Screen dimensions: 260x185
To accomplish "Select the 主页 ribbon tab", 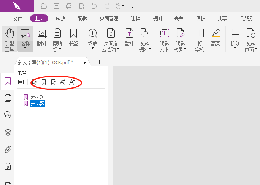I will pos(39,18).
